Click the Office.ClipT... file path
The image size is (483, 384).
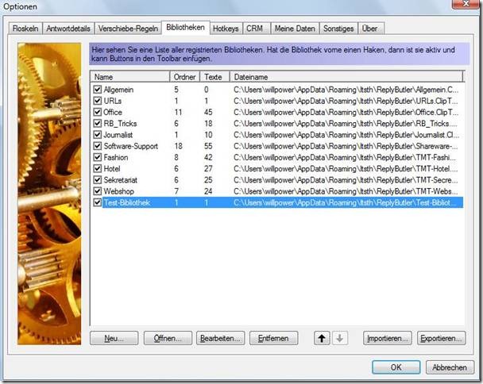346,112
